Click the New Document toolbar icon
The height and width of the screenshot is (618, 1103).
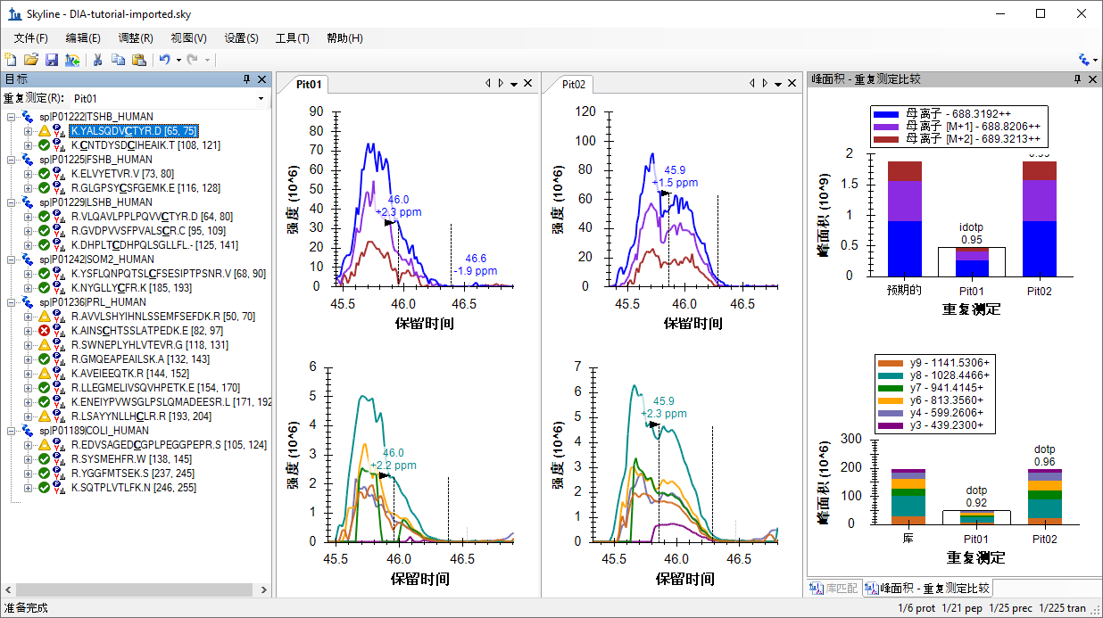(x=11, y=60)
